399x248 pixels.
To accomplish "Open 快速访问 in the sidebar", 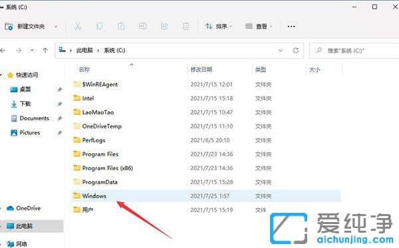I will [27, 75].
